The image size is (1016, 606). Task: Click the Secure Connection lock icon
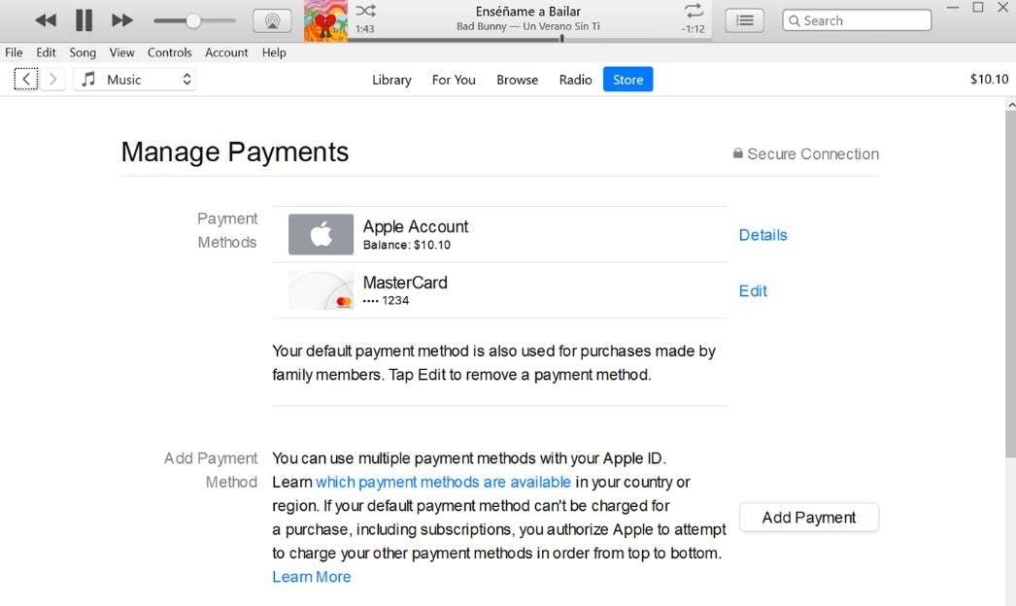pos(737,153)
